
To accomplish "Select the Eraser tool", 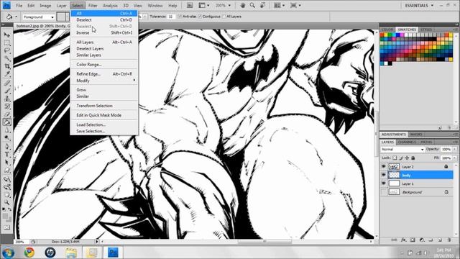I will 6,114.
